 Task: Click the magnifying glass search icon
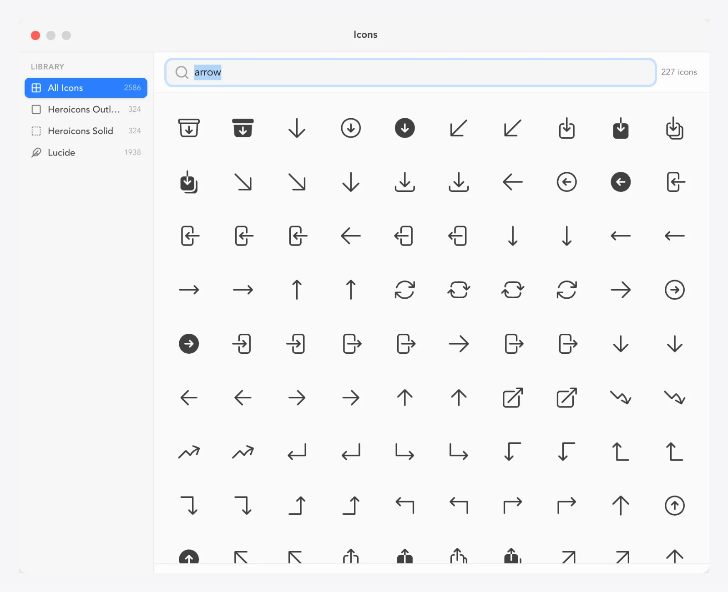[182, 72]
